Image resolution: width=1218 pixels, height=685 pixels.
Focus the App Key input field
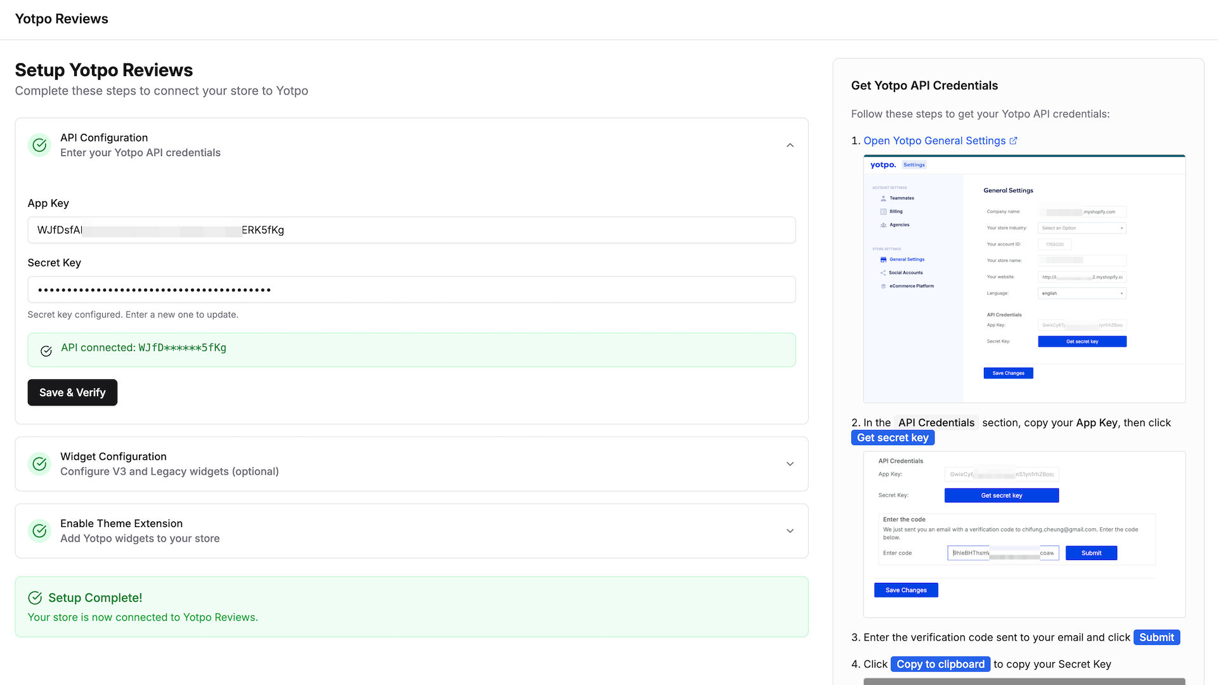(411, 230)
